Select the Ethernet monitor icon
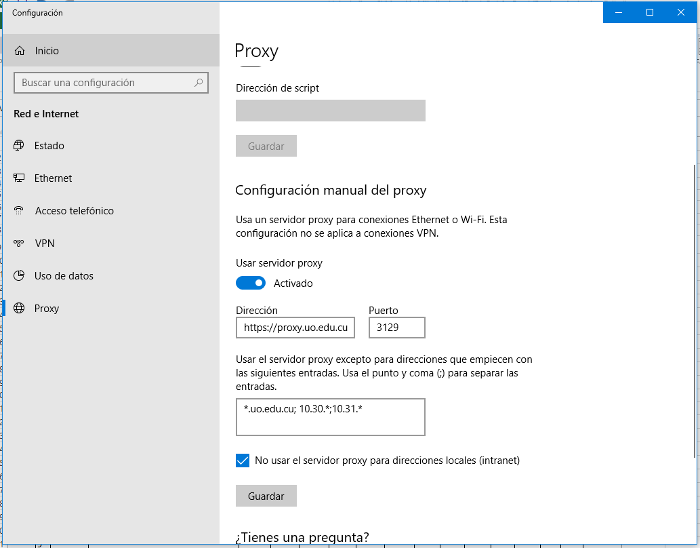 19,178
